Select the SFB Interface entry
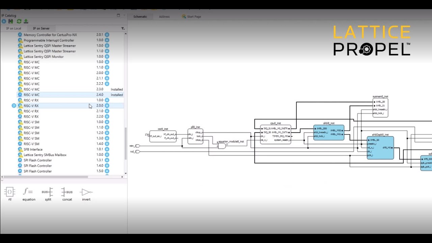This screenshot has height=243, width=432. (33, 149)
